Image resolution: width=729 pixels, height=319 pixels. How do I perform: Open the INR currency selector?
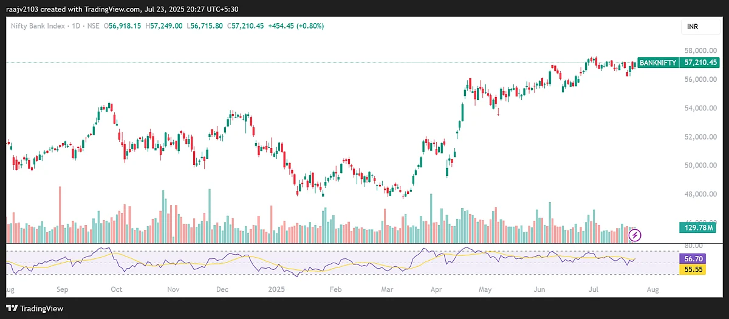click(700, 28)
